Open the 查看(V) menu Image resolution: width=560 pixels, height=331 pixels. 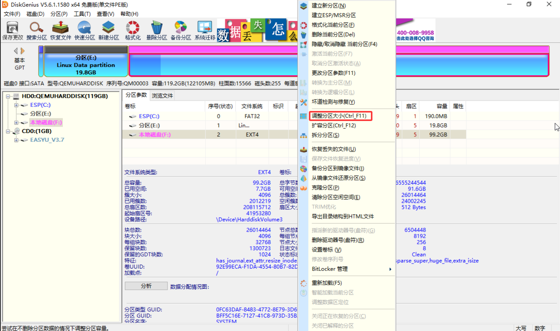tap(105, 14)
